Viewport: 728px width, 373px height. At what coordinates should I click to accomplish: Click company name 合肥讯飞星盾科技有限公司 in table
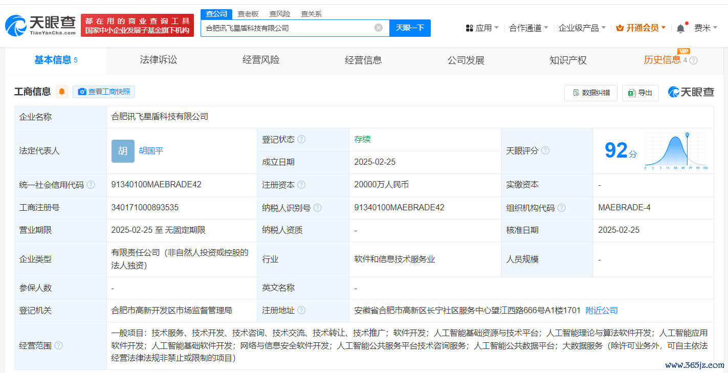point(160,117)
